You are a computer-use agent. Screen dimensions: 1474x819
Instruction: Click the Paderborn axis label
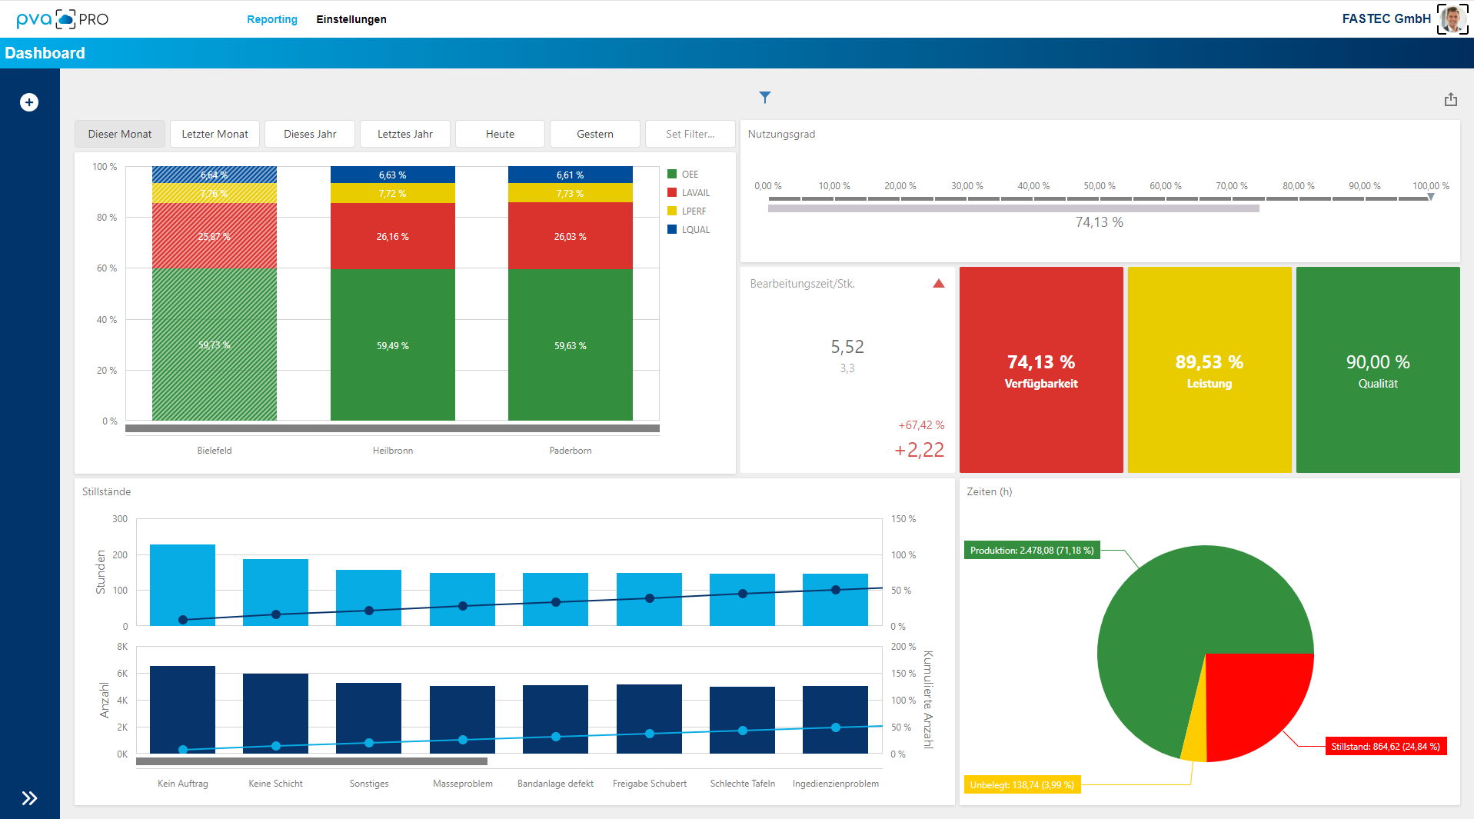571,451
